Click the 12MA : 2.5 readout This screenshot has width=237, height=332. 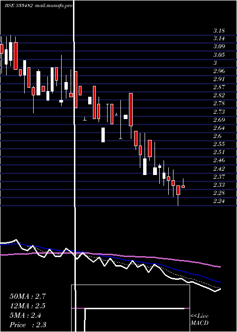(27, 306)
